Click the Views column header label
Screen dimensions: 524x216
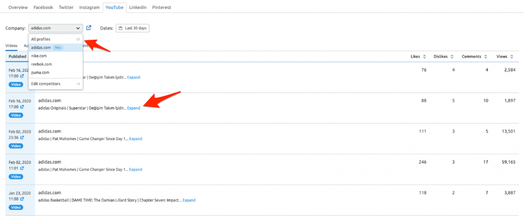(x=502, y=56)
